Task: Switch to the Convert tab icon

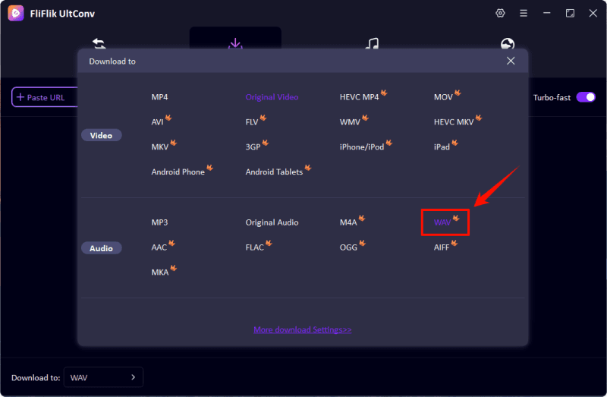Action: [x=99, y=43]
